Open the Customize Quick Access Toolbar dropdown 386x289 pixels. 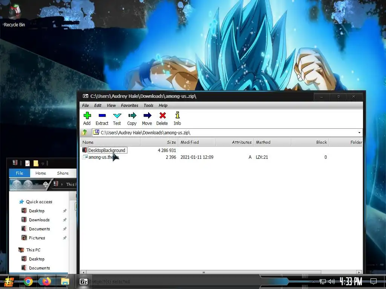[x=43, y=163]
